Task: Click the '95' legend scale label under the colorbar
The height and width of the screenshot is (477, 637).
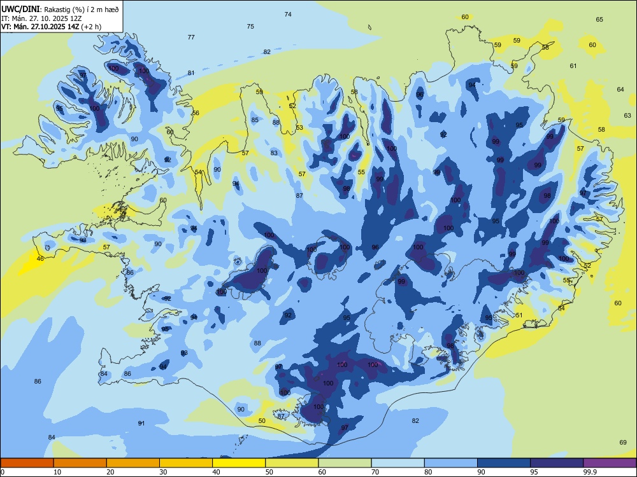Action: (x=534, y=472)
